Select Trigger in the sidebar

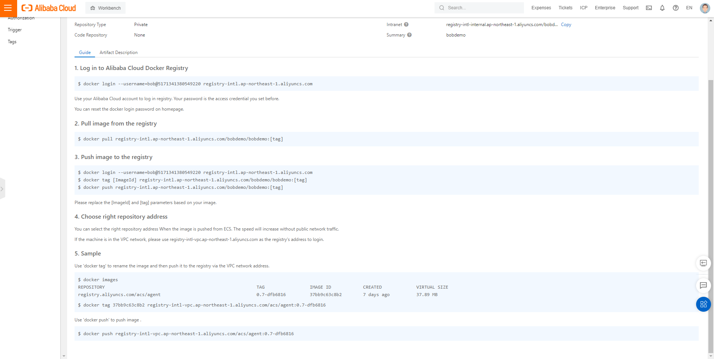point(15,30)
